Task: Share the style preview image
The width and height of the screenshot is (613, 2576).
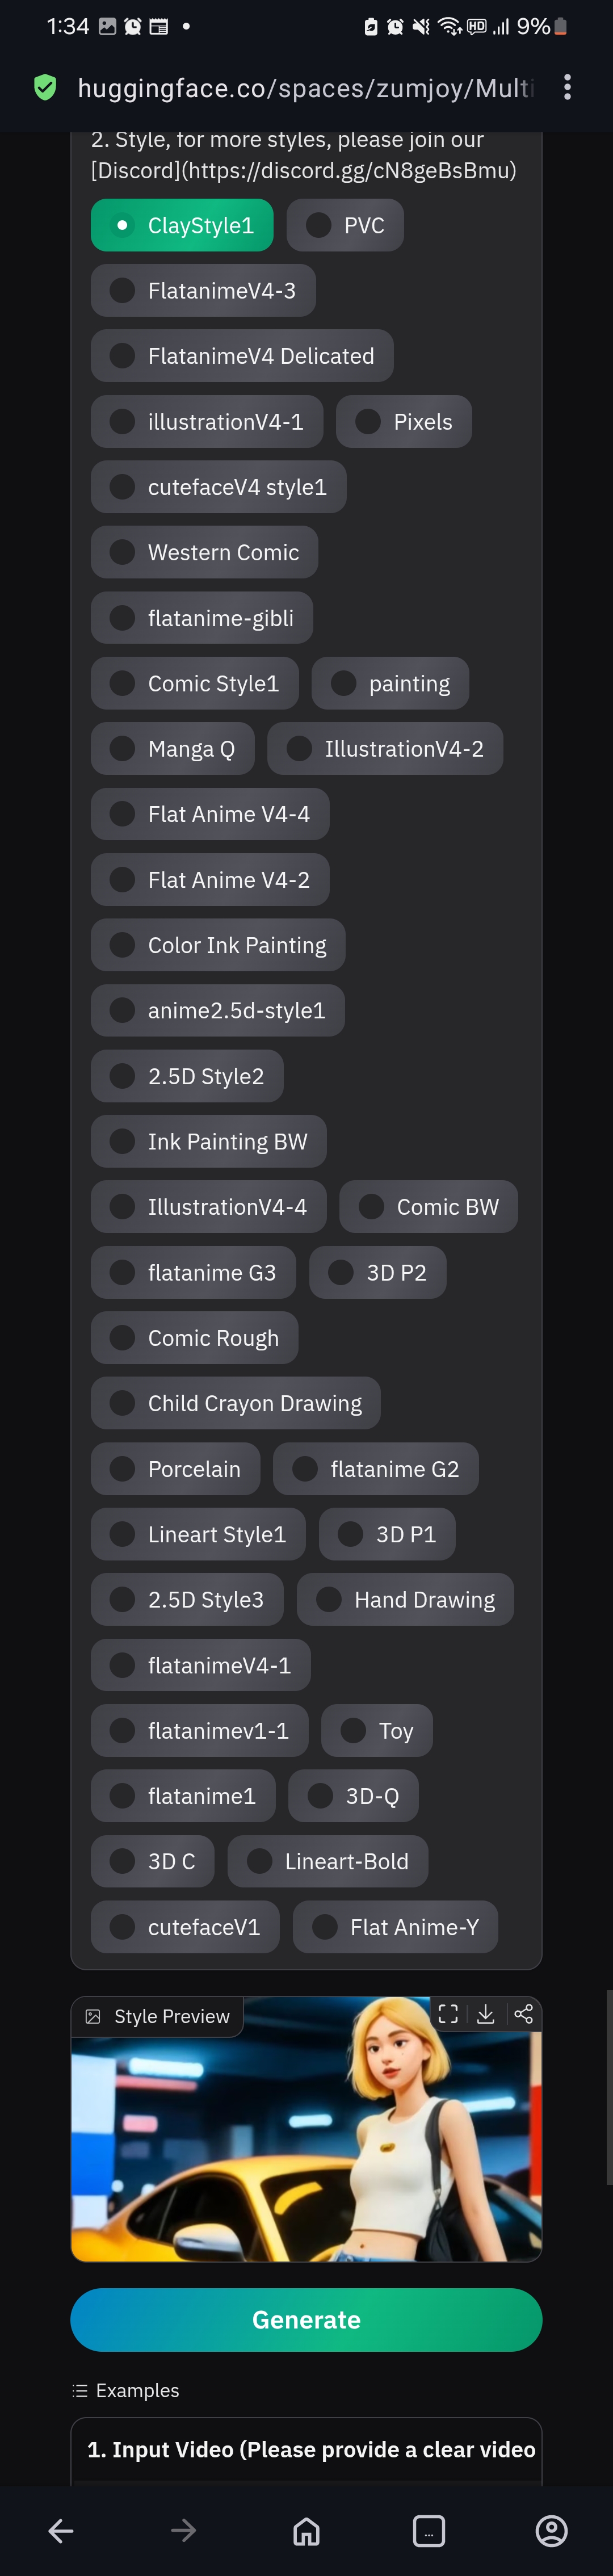Action: click(523, 2015)
